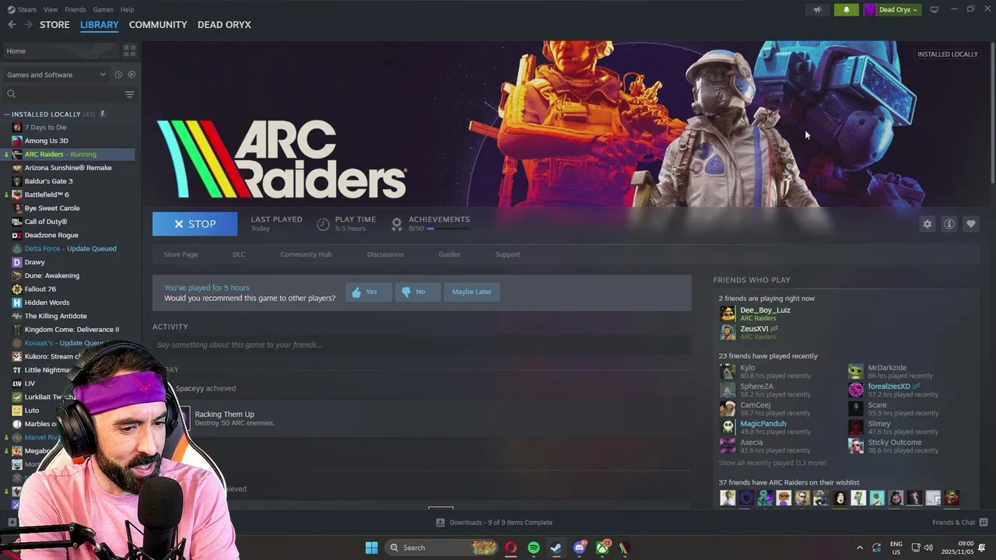
Task: Open the Discussions link
Action: (385, 254)
